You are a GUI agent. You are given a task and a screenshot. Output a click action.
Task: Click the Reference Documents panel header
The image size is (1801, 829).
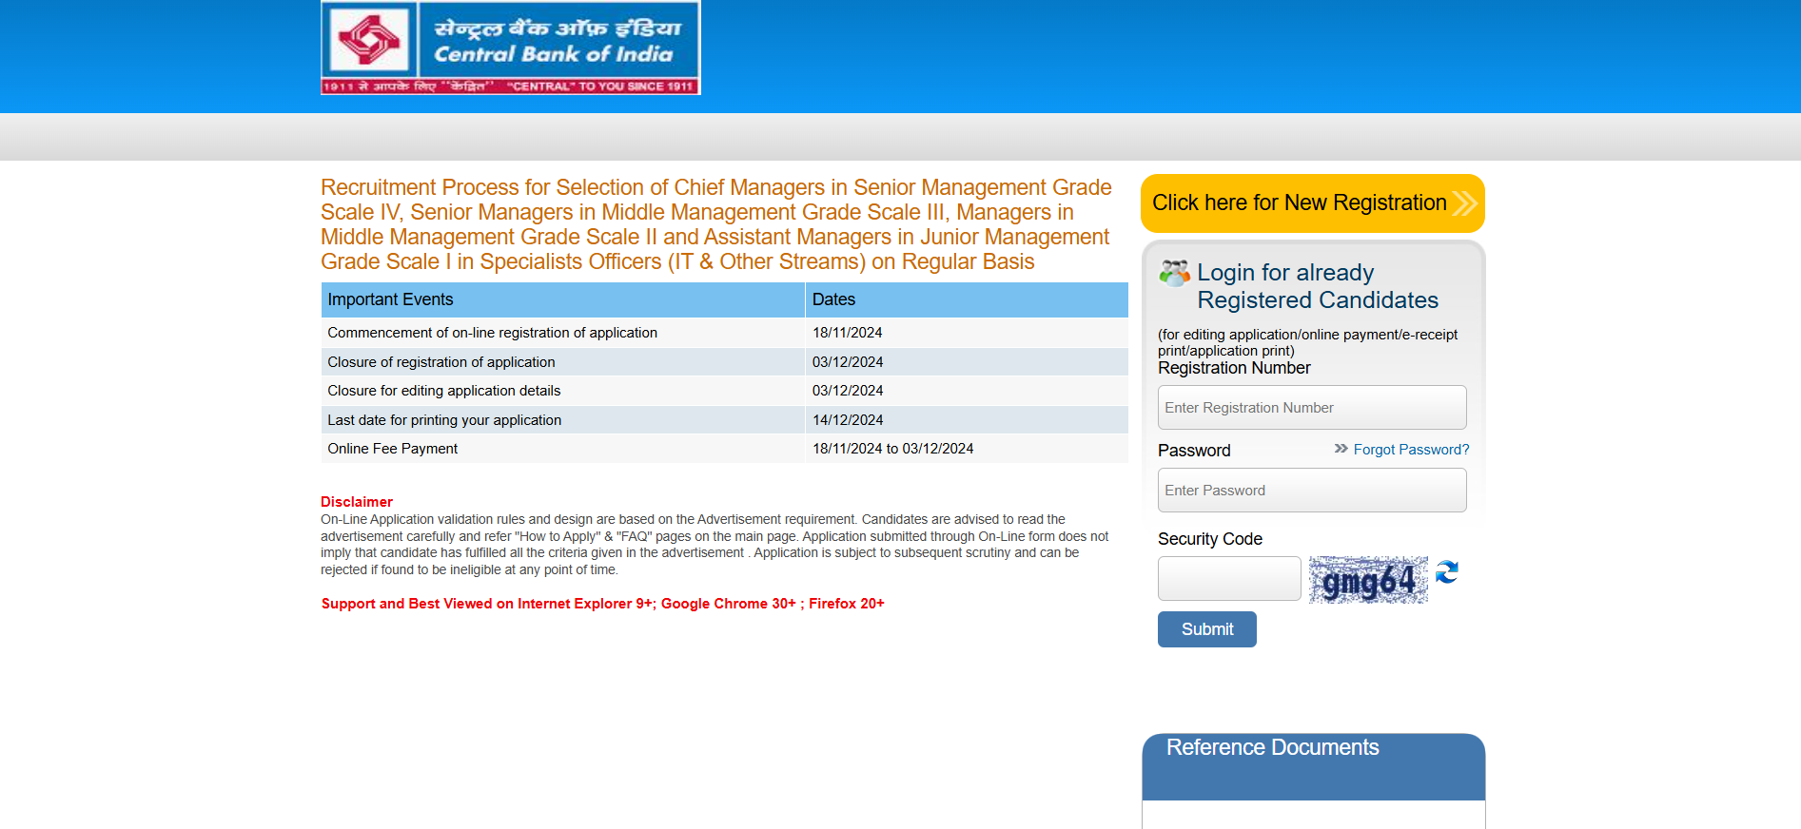click(x=1314, y=766)
